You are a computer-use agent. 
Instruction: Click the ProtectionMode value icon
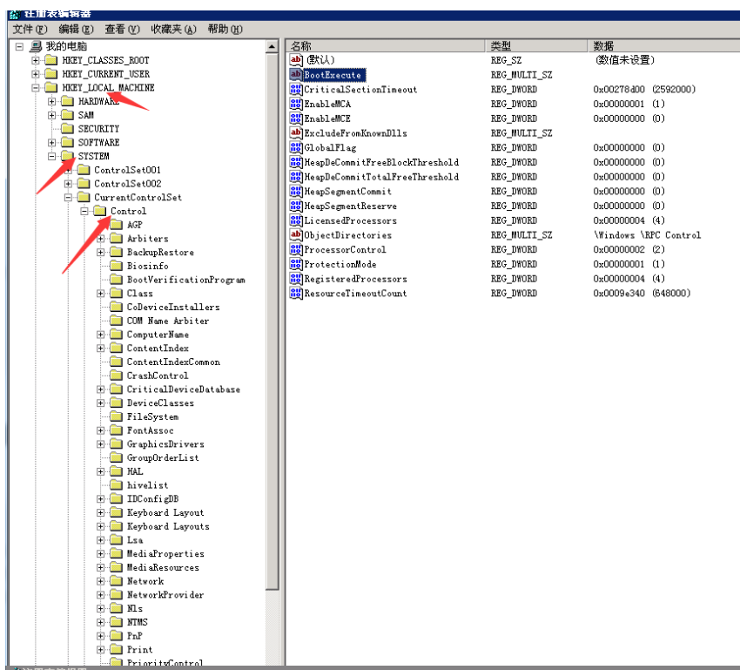(x=296, y=264)
